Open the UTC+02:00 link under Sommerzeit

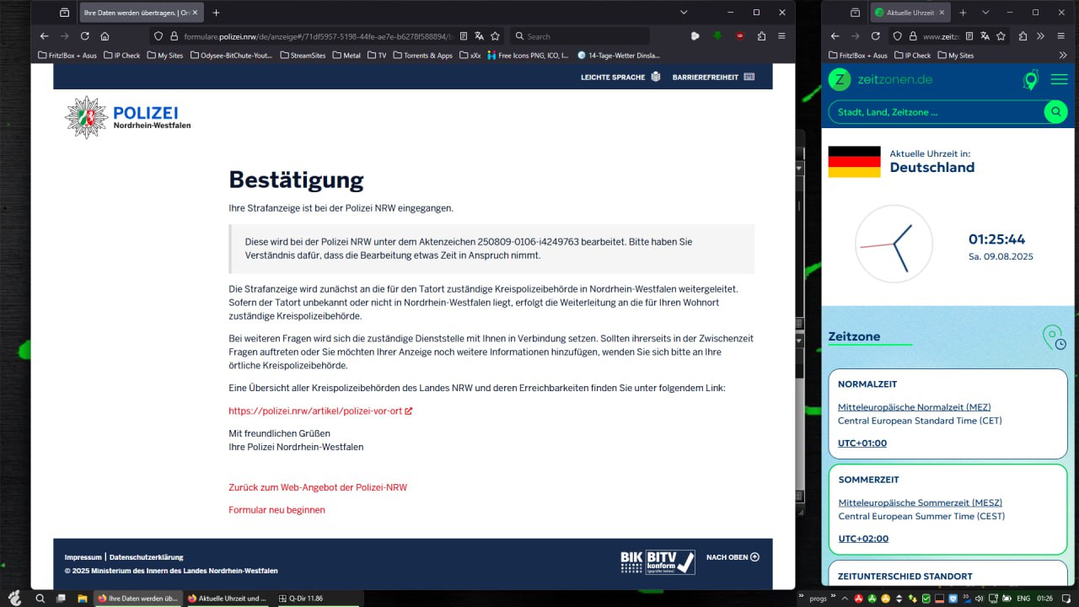[863, 539]
